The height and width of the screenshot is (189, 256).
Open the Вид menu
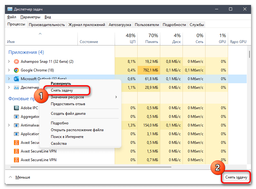click(x=48, y=17)
